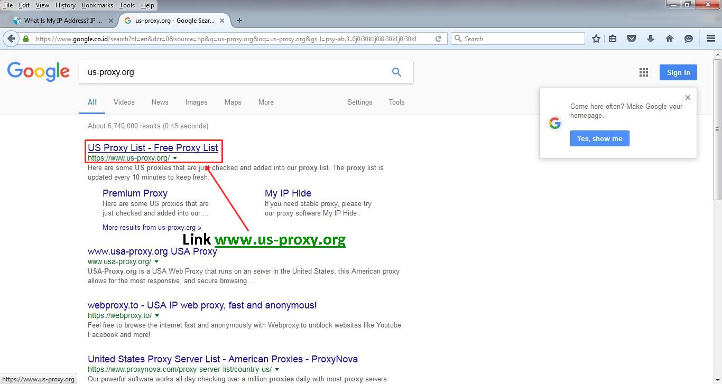
Task: Open 'US Proxy List - Free Proxy List' result
Action: [x=153, y=148]
